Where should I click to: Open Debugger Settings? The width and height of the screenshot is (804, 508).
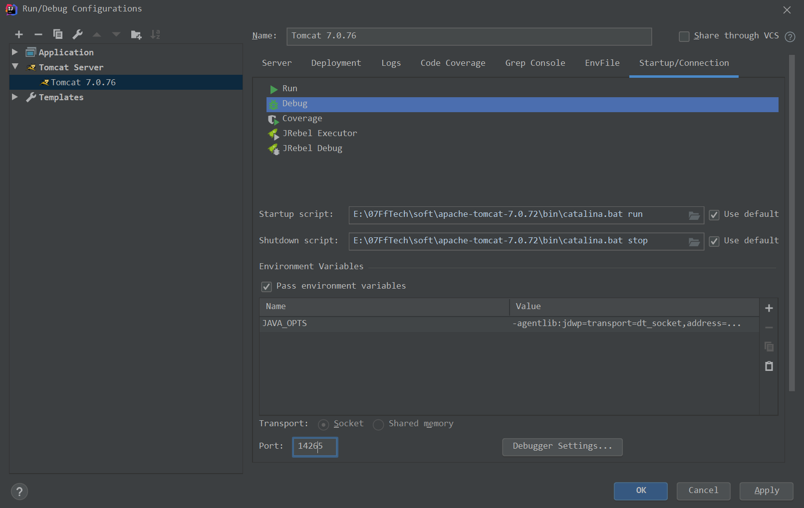[x=562, y=447]
